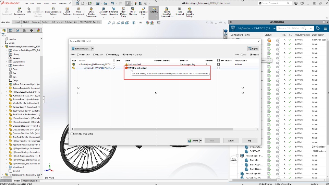Click the Assembly Features tool

click(103, 11)
